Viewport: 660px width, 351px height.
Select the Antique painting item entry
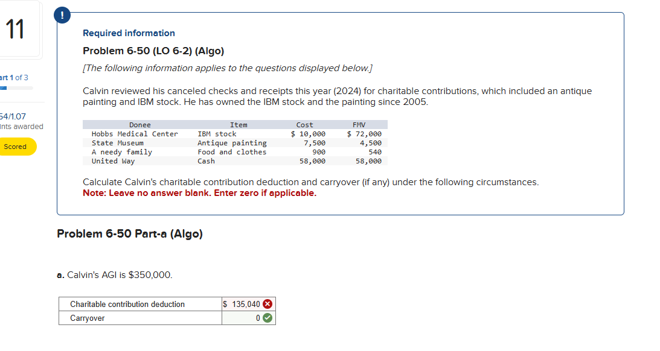(232, 143)
